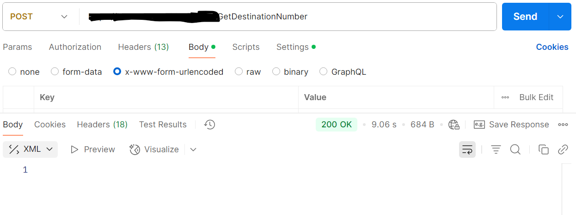The width and height of the screenshot is (576, 215).
Task: Click the link icon beside copy
Action: [563, 149]
